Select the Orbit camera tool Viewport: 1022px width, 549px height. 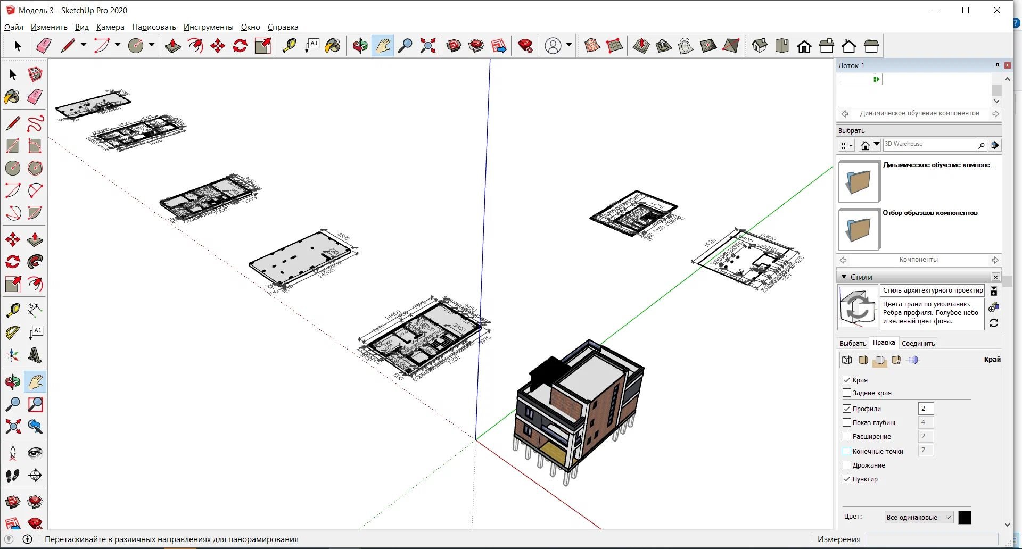(360, 46)
